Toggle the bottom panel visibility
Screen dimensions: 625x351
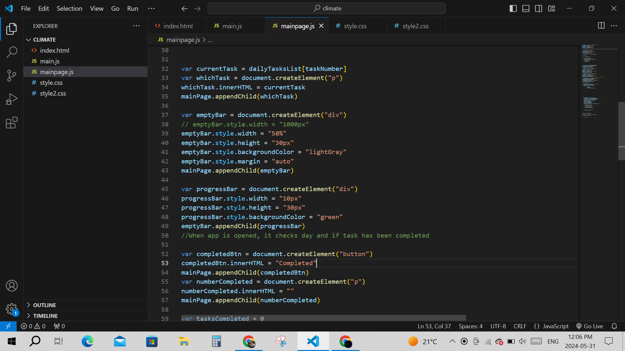point(526,8)
